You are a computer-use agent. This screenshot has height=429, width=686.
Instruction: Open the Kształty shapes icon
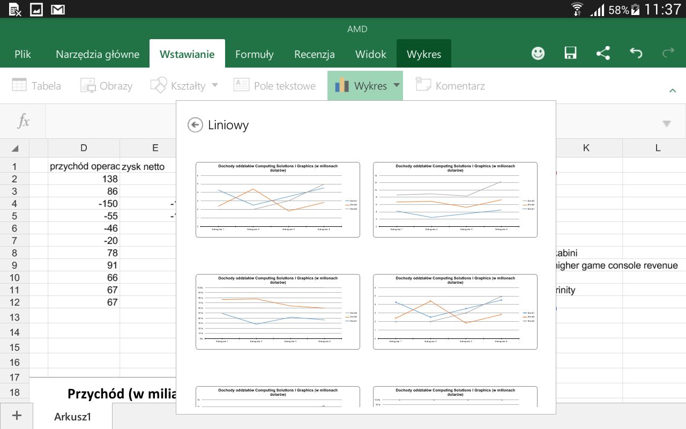pyautogui.click(x=159, y=85)
